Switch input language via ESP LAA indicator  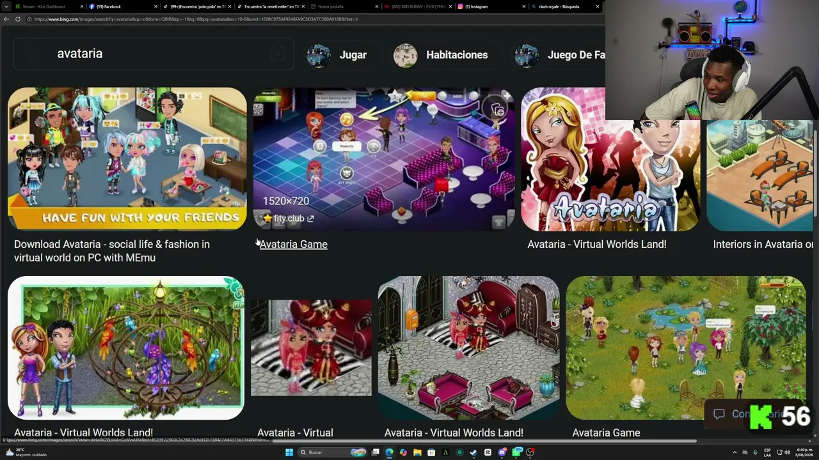767,452
